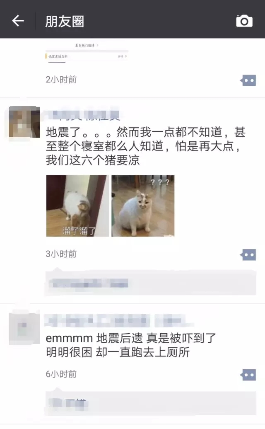Open comment menu on 2小时前 post

(248, 80)
